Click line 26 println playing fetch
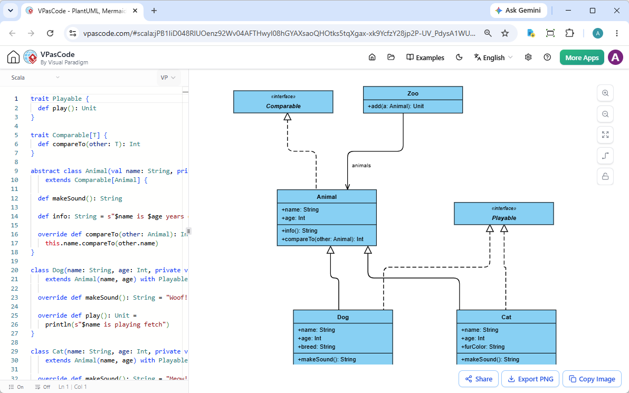 (x=107, y=324)
